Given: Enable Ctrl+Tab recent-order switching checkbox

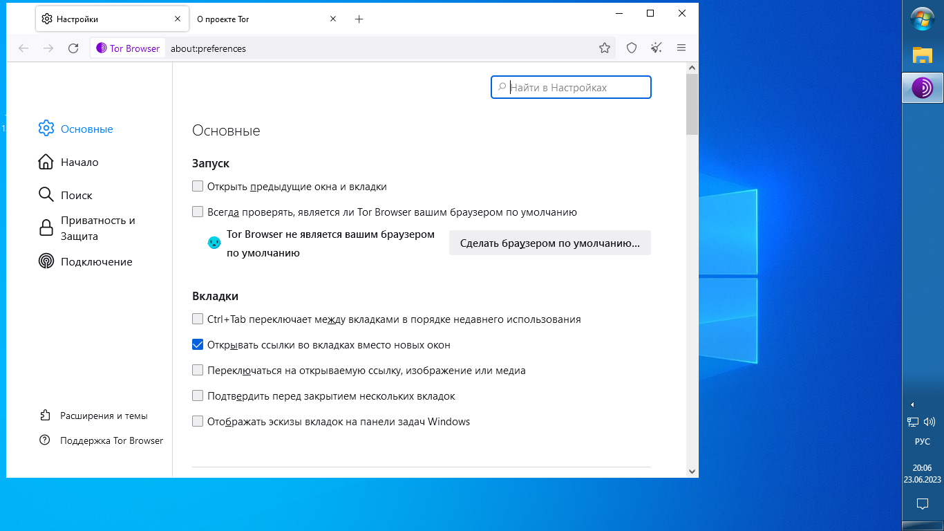Looking at the screenshot, I should point(198,319).
